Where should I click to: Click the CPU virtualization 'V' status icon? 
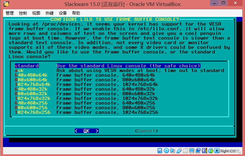tap(203, 151)
